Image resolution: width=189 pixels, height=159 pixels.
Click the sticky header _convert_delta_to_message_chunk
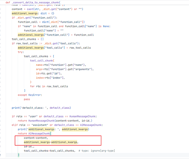pos(33,3)
